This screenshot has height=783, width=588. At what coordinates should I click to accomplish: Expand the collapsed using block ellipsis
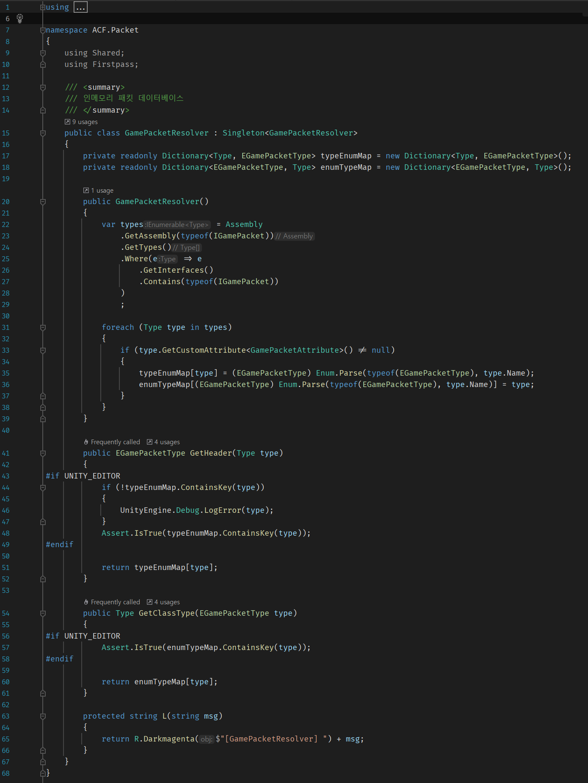click(80, 7)
